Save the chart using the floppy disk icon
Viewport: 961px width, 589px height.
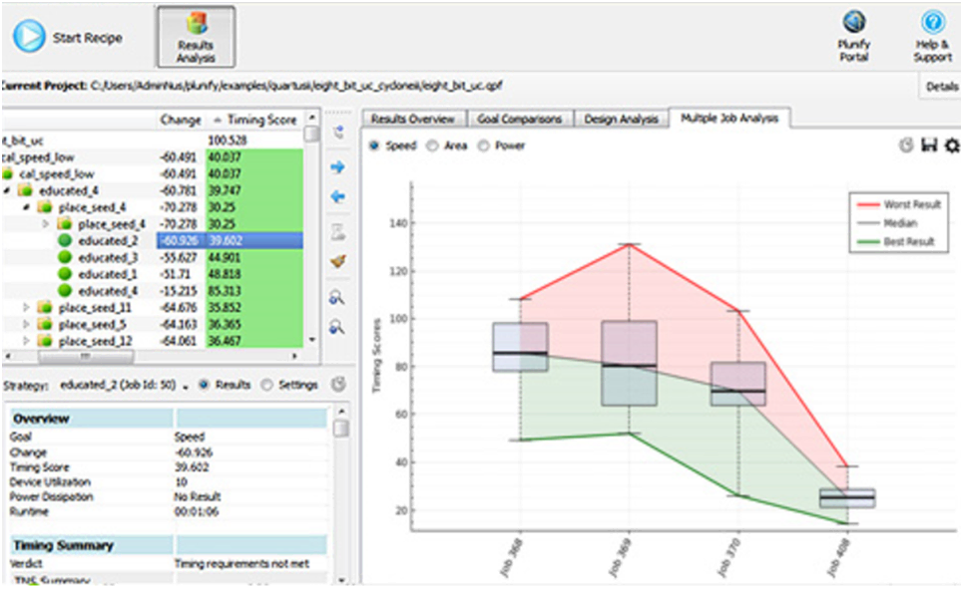(x=929, y=146)
